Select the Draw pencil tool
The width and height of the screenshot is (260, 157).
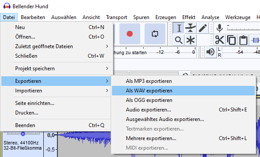coord(203,28)
